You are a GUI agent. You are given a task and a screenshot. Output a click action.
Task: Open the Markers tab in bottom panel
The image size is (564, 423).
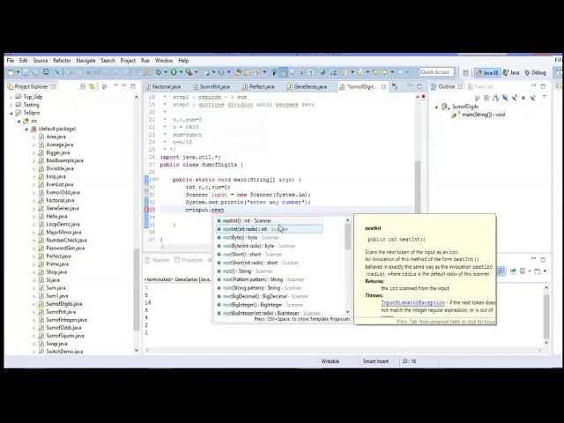[157, 260]
